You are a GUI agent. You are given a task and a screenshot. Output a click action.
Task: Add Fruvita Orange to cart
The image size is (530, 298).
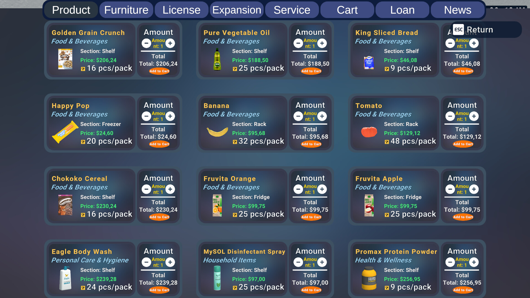pyautogui.click(x=311, y=217)
